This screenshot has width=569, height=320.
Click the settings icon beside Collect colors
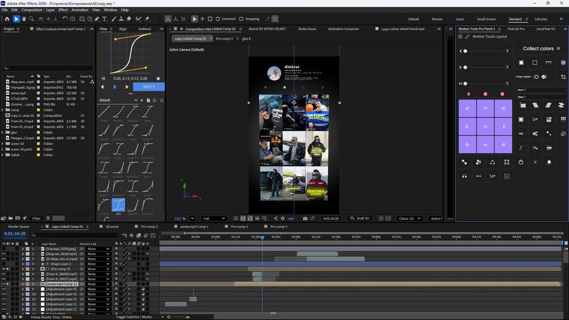pos(559,48)
